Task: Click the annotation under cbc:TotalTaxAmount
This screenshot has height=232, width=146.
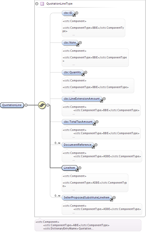Action: click(x=101, y=133)
